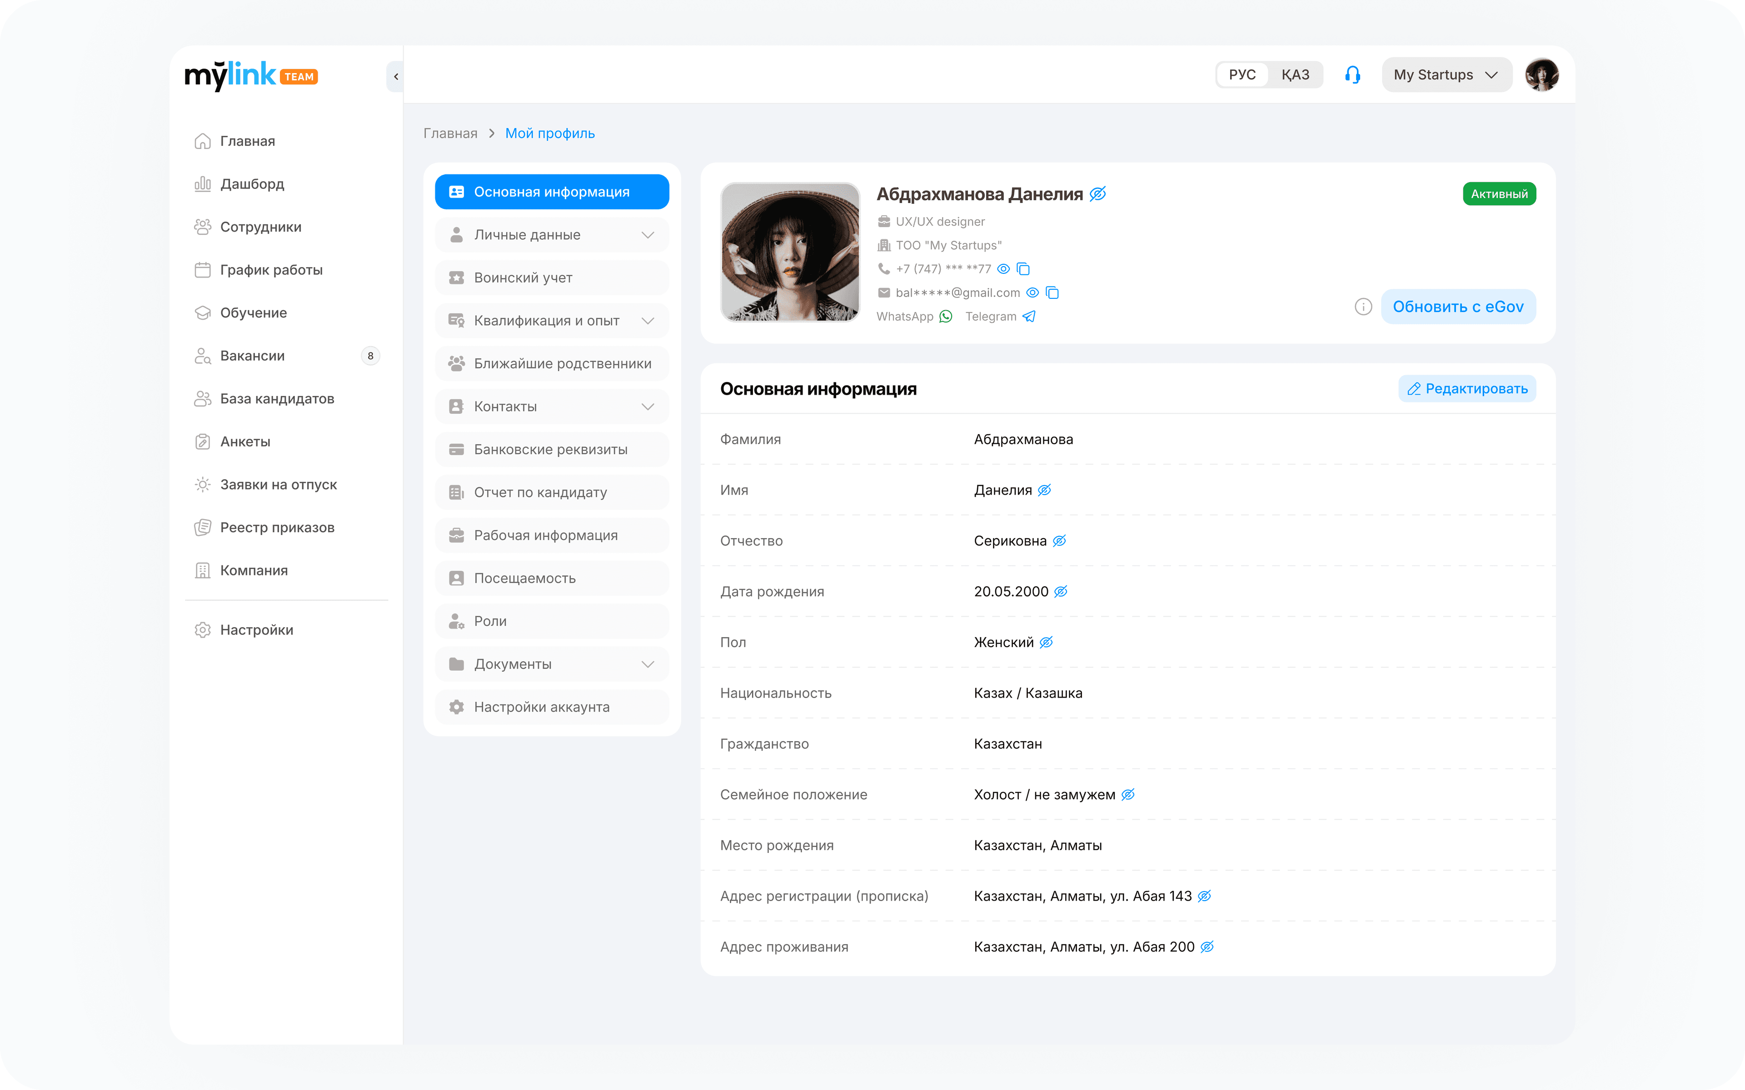Open Главная in the sidebar
Viewport: 1745px width, 1090px height.
coord(287,141)
